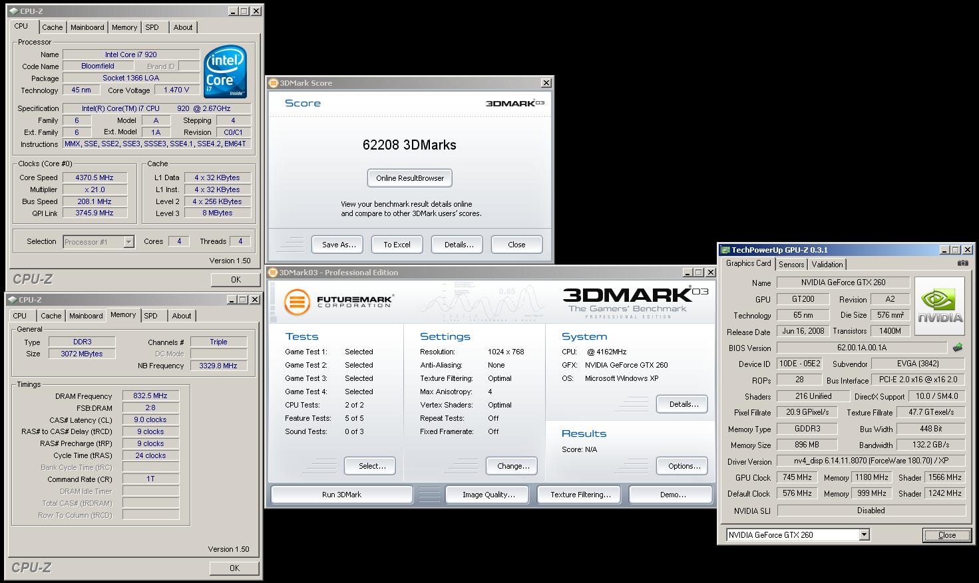Switch to CPU tab in lower CPU-Z
Viewport: 979px width, 583px height.
tap(20, 316)
